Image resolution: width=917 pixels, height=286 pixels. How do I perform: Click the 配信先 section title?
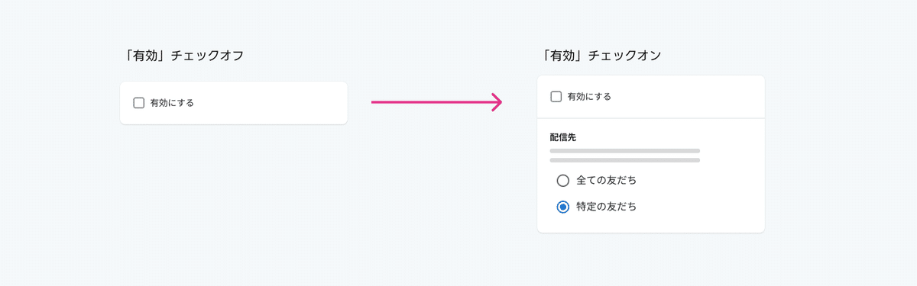(565, 138)
